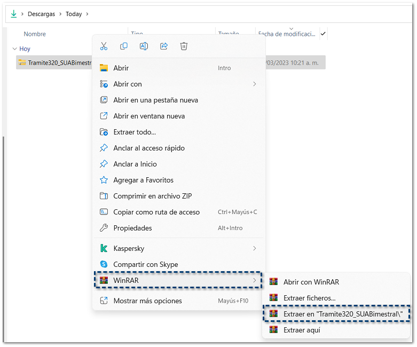
Task: Expand the chevron between Descargas and Today
Action: 60,14
